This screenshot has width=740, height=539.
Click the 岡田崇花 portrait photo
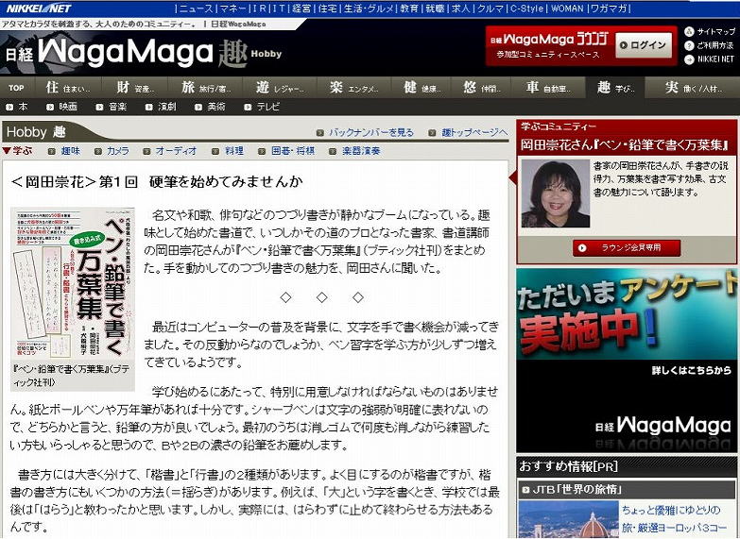[556, 194]
